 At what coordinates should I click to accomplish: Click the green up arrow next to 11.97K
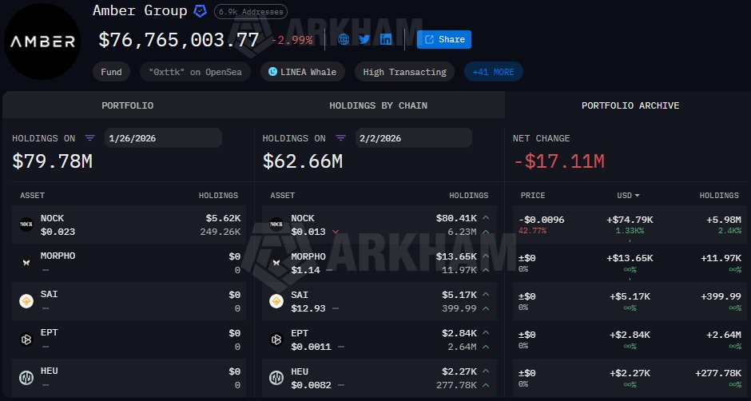click(x=486, y=270)
